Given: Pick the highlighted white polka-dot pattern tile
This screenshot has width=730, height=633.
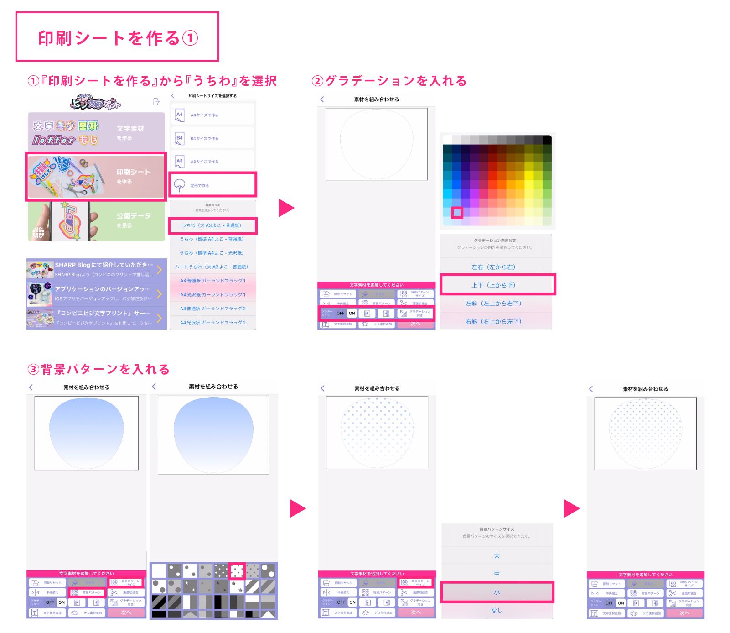Looking at the screenshot, I should (238, 570).
